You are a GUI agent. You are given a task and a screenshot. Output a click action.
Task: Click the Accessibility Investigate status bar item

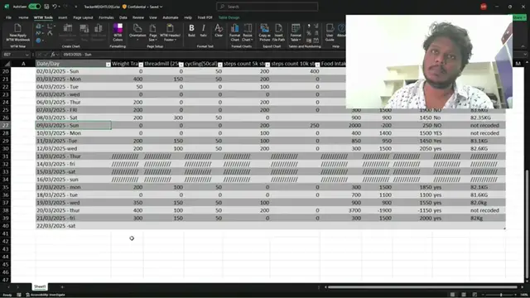click(x=46, y=295)
